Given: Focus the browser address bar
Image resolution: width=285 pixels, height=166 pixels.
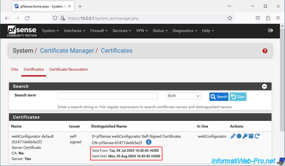Looking at the screenshot, I should (x=142, y=18).
